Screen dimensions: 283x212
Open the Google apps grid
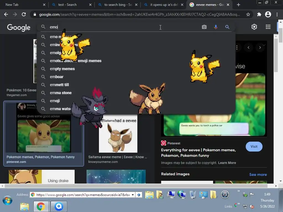pyautogui.click(x=268, y=27)
